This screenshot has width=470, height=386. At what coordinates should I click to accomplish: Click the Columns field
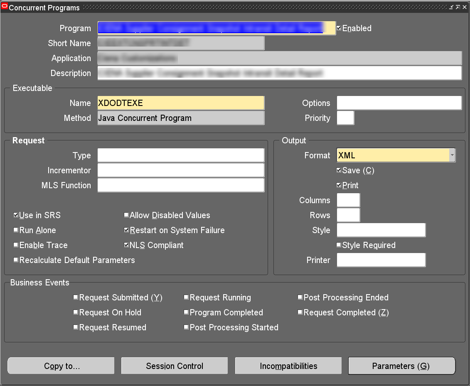(348, 200)
